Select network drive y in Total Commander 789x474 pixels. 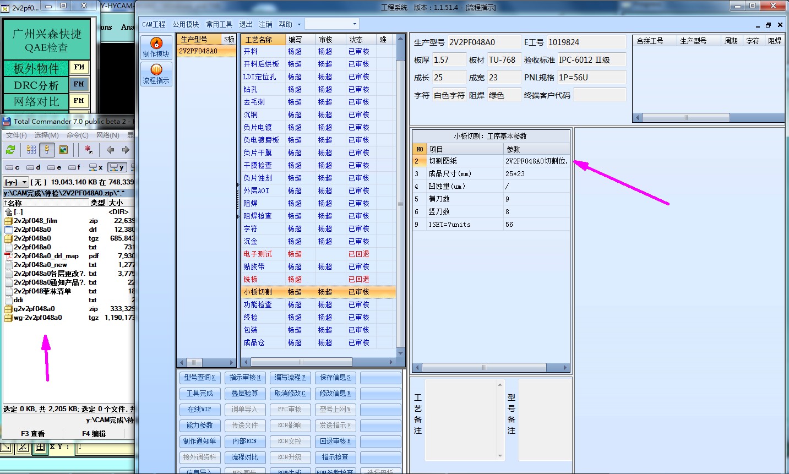117,167
